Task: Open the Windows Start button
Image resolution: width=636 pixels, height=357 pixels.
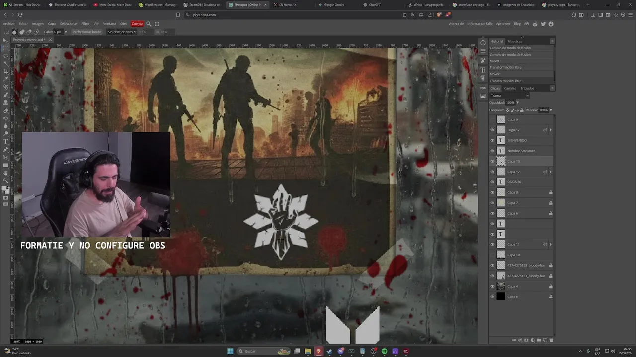Action: click(230, 351)
